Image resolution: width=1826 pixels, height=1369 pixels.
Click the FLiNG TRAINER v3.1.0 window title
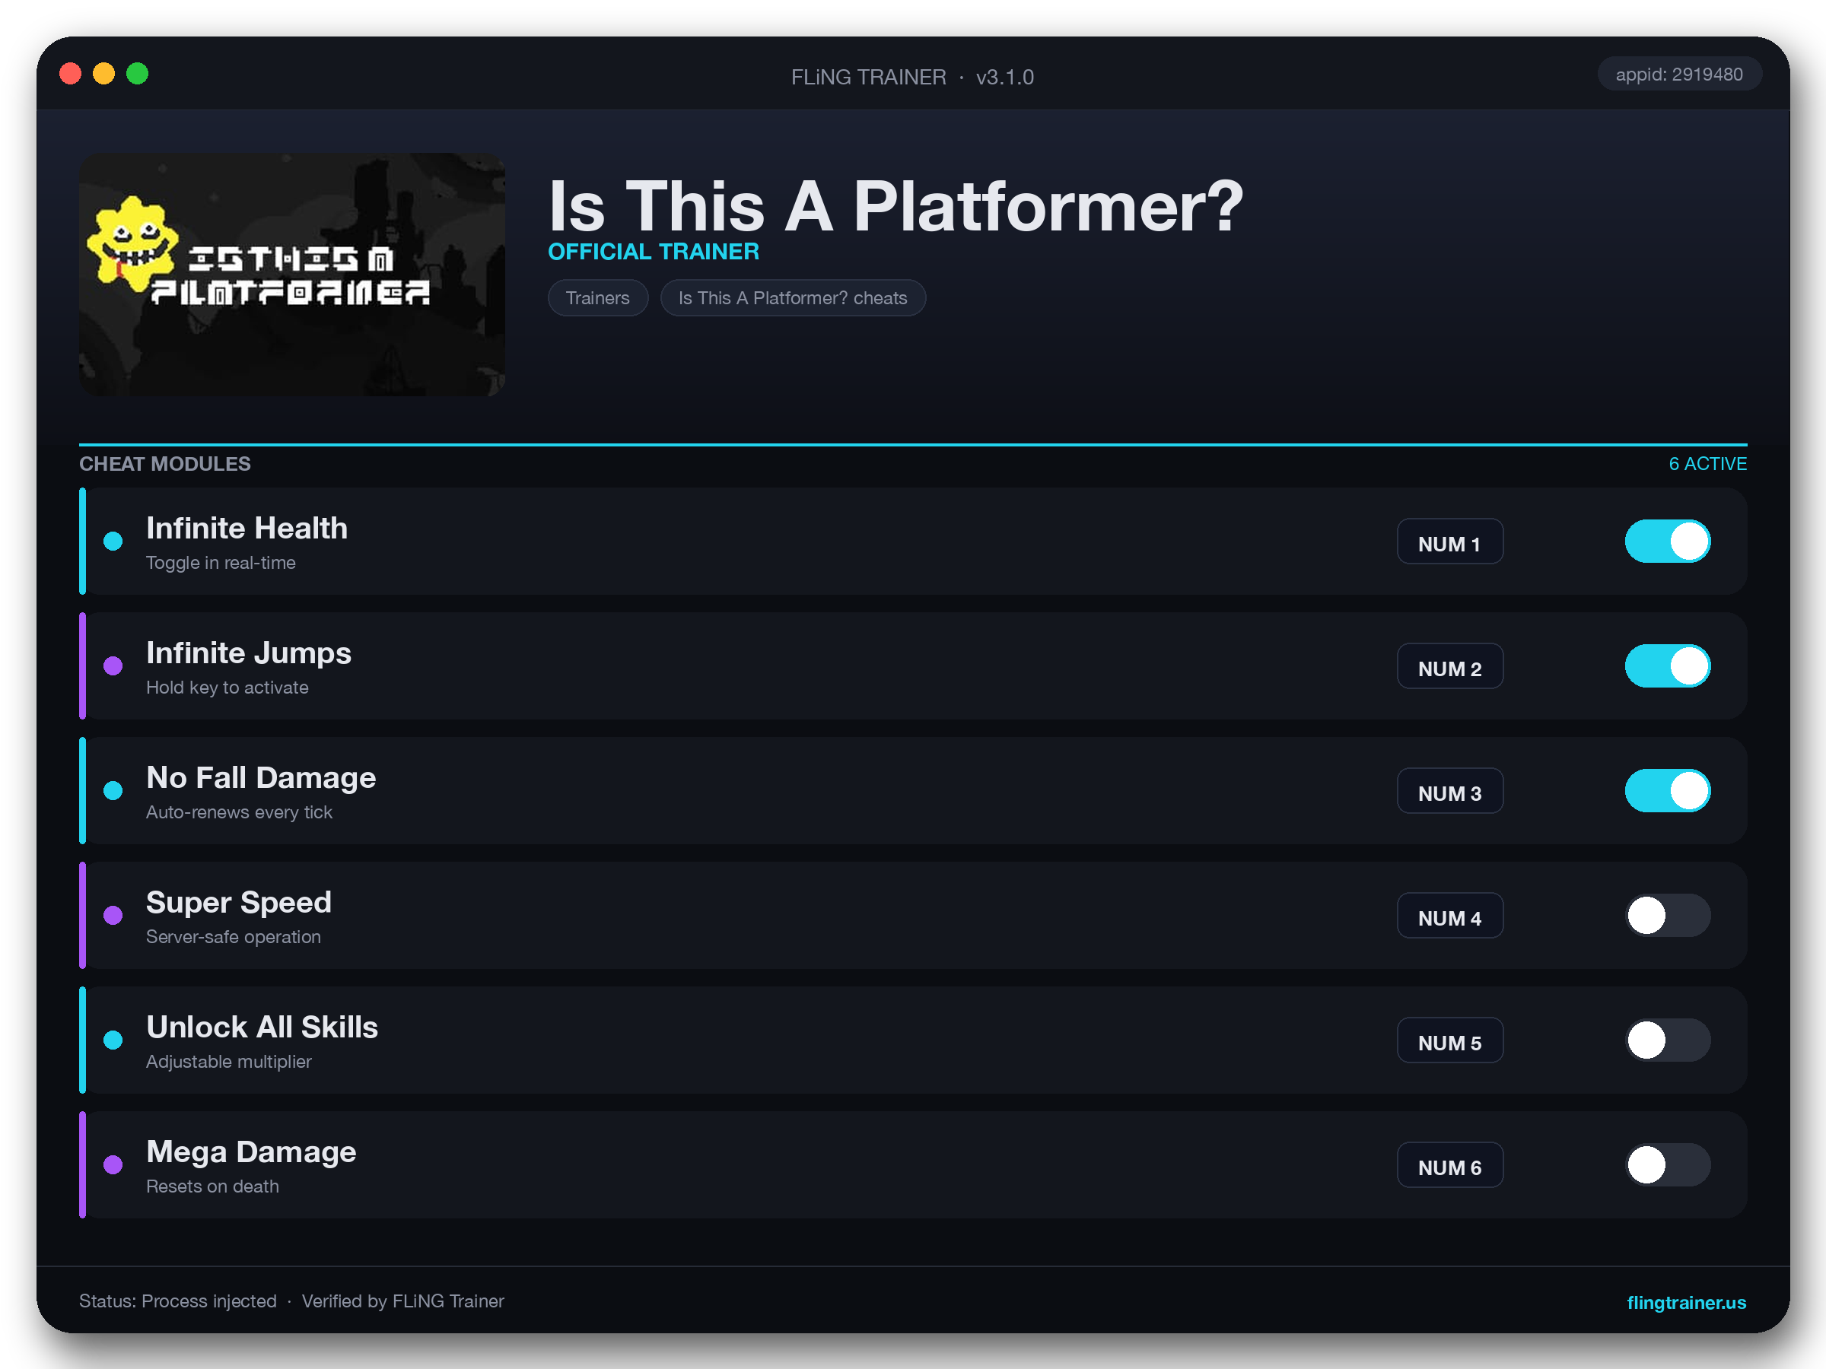tap(912, 77)
